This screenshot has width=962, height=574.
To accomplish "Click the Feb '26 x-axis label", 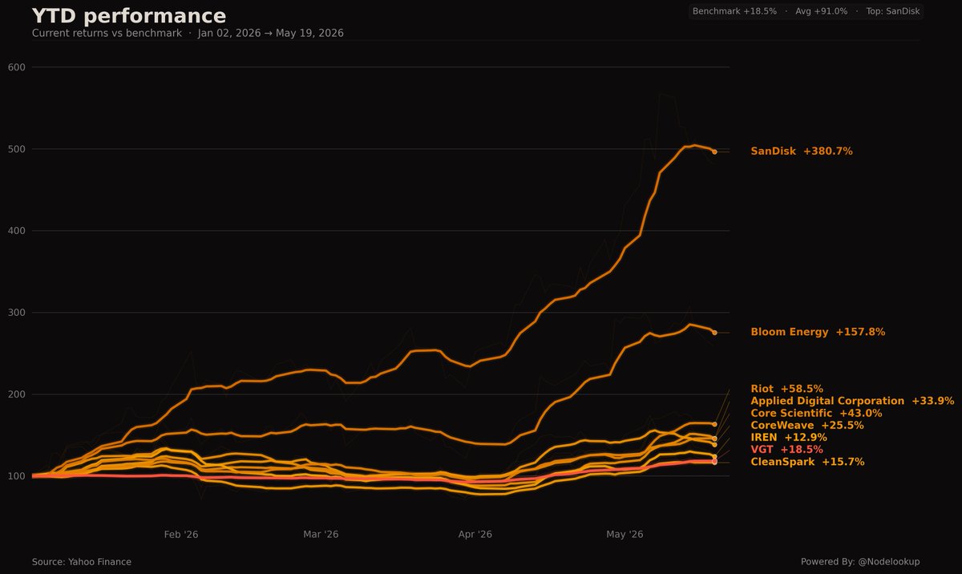I will click(181, 534).
